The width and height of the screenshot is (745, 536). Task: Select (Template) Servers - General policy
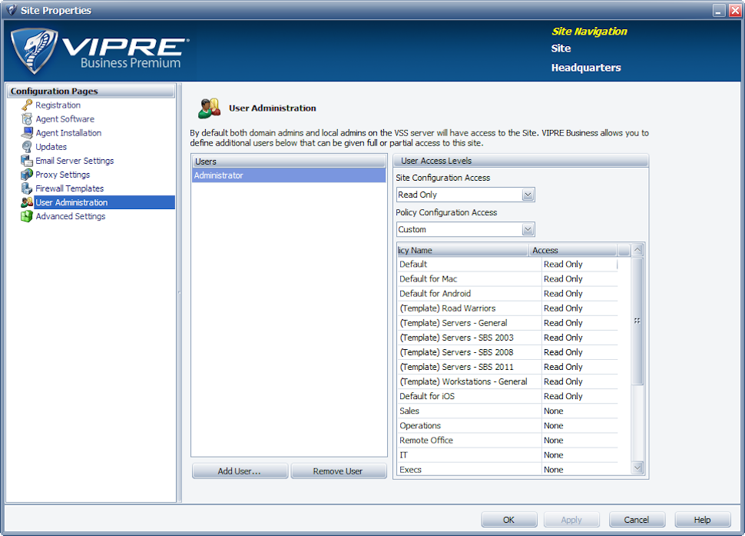(x=508, y=323)
